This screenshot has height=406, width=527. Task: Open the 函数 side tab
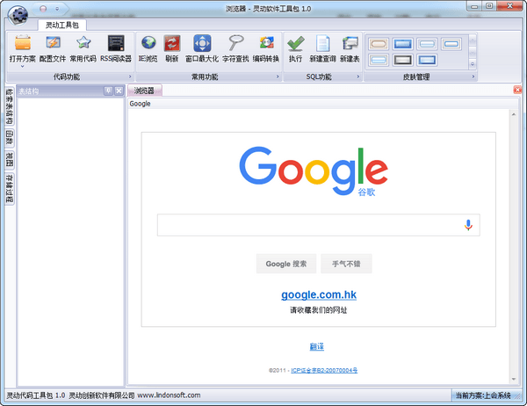pos(10,138)
